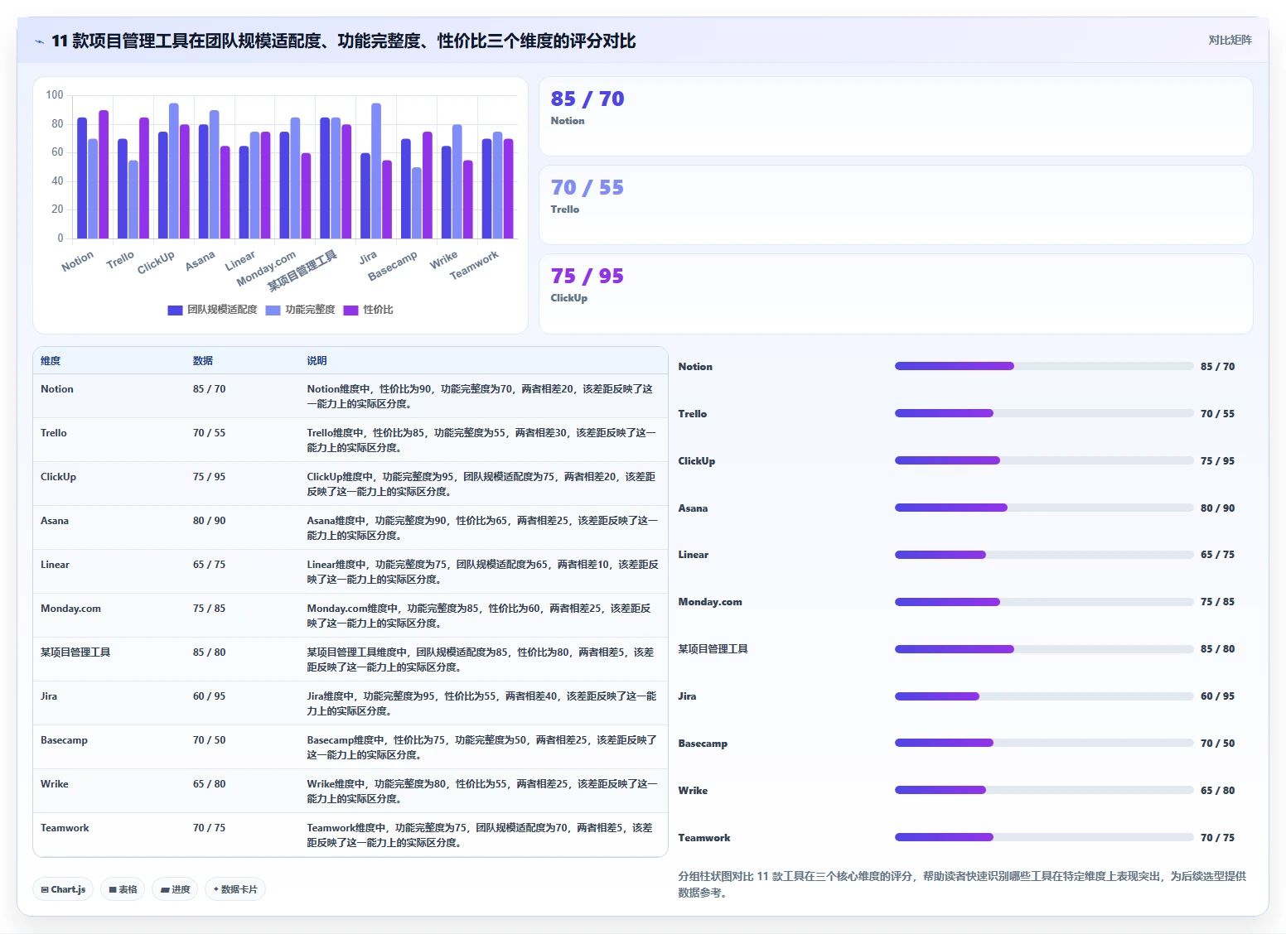
Task: Open the Notion 85 / 70 score card
Action: [896, 116]
